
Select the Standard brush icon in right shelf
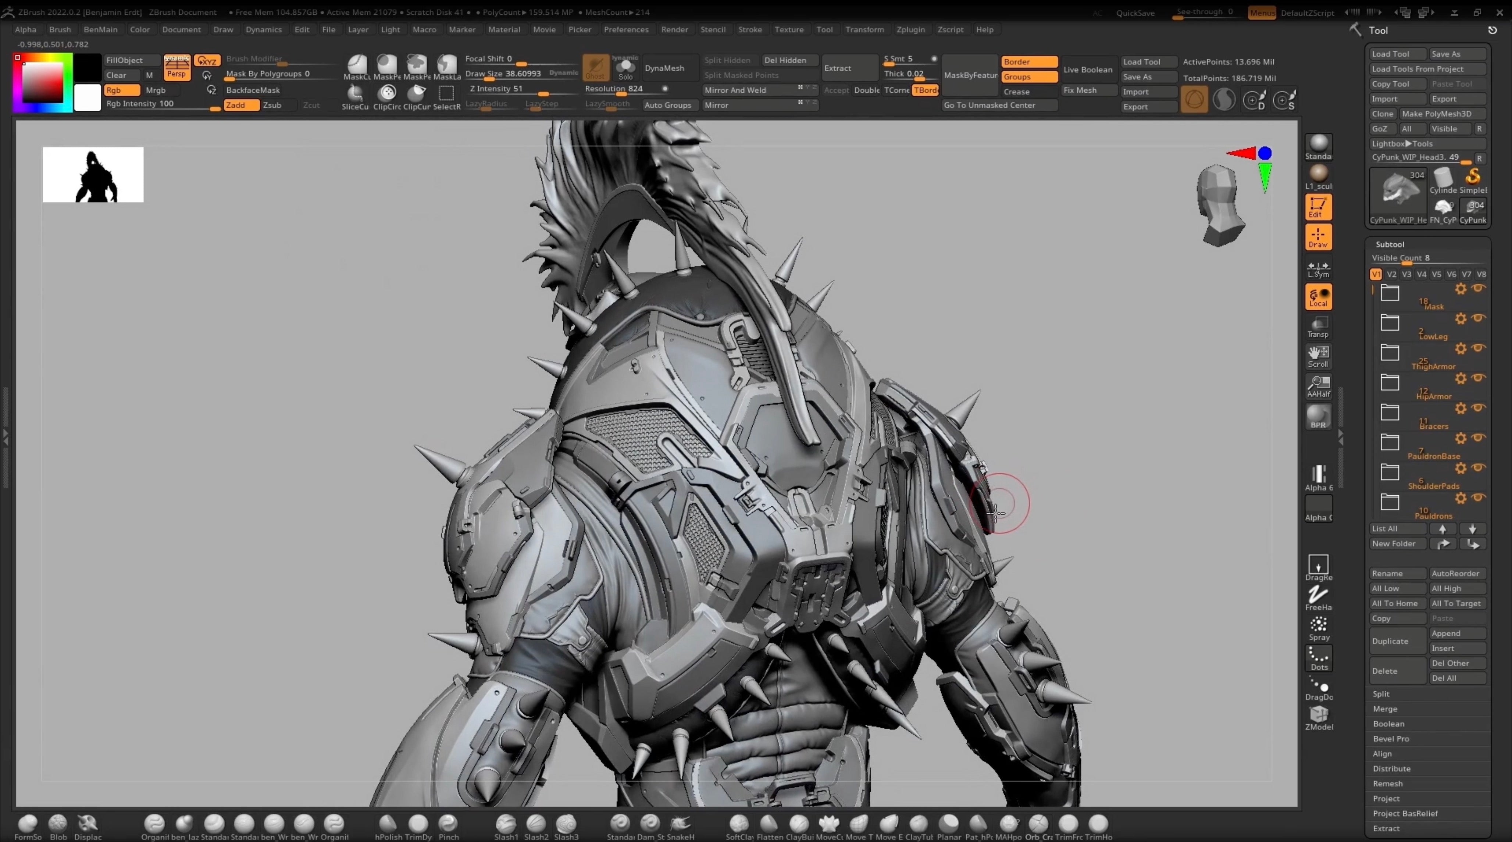(x=1318, y=146)
